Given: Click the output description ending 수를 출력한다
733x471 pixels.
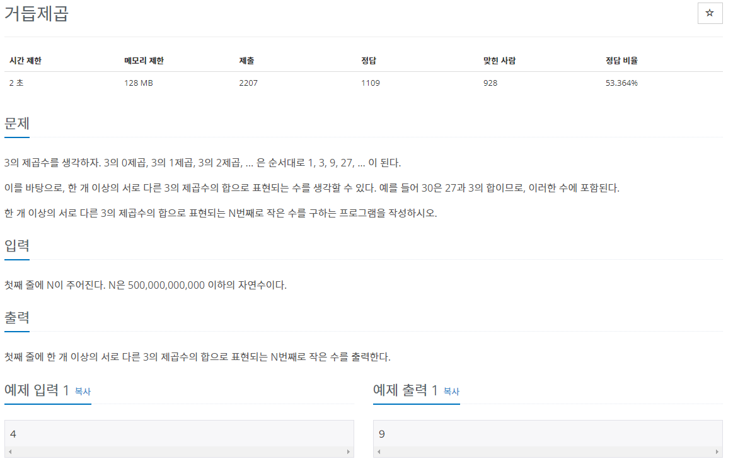Looking at the screenshot, I should tap(197, 358).
